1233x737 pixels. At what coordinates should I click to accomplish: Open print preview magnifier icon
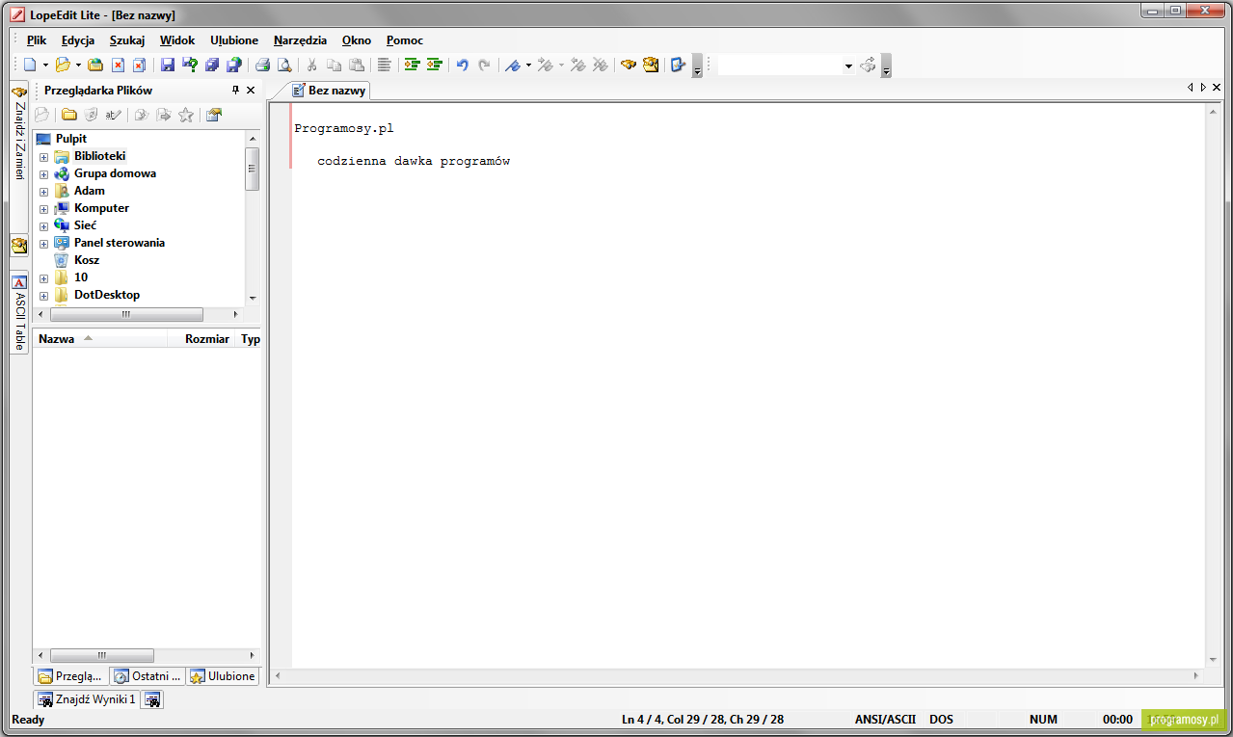[x=284, y=65]
